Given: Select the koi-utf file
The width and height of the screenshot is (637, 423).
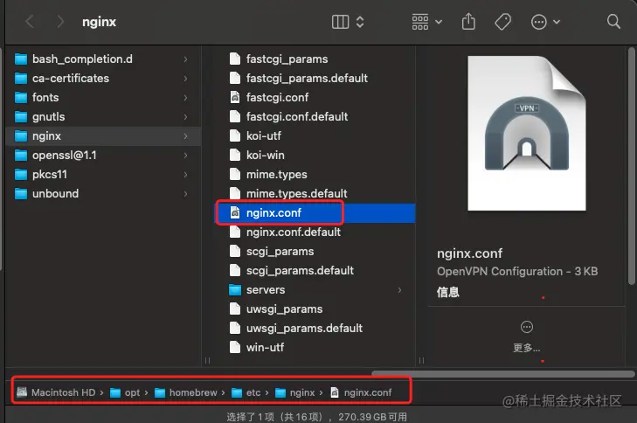Looking at the screenshot, I should pyautogui.click(x=315, y=136).
